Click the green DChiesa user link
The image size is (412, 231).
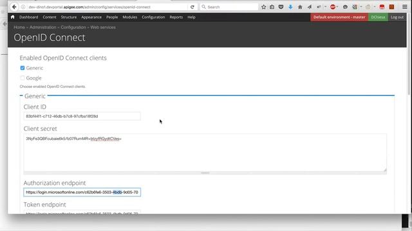click(378, 17)
